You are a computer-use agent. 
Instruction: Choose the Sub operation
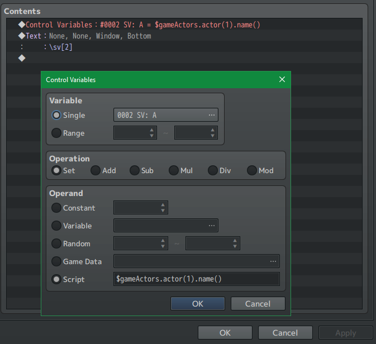pos(135,170)
